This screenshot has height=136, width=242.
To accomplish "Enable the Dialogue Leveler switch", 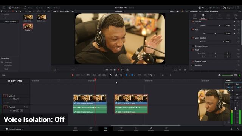I will coord(192,46).
